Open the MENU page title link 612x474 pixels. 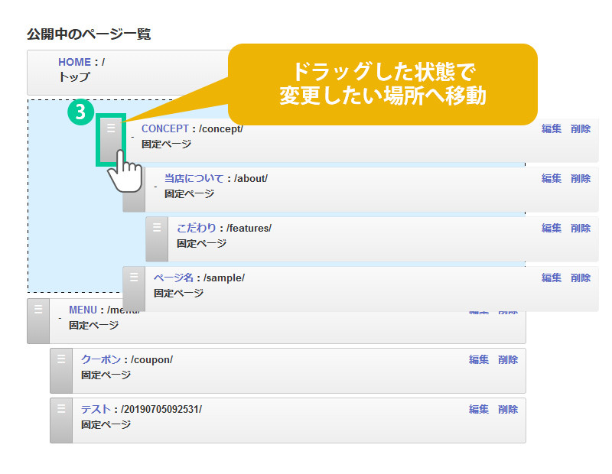pos(83,310)
